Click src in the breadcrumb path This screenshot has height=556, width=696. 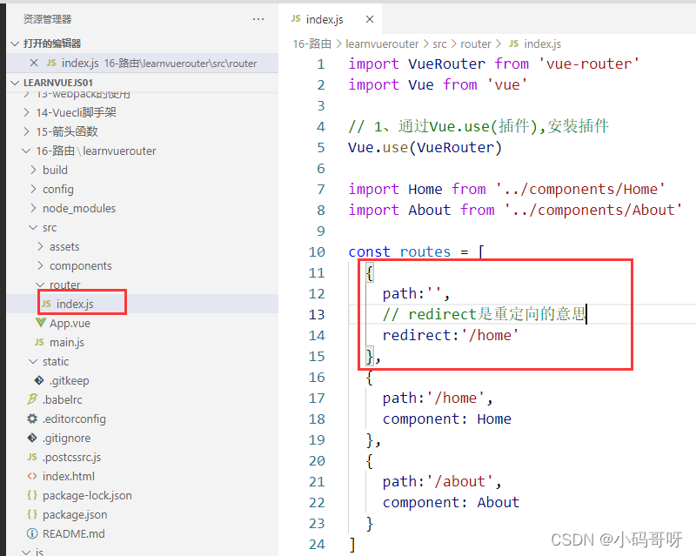pyautogui.click(x=439, y=44)
